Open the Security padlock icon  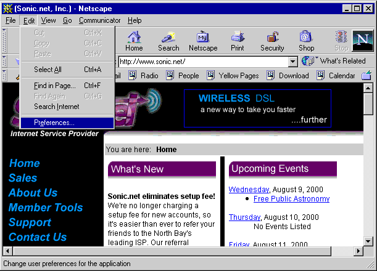tap(272, 41)
